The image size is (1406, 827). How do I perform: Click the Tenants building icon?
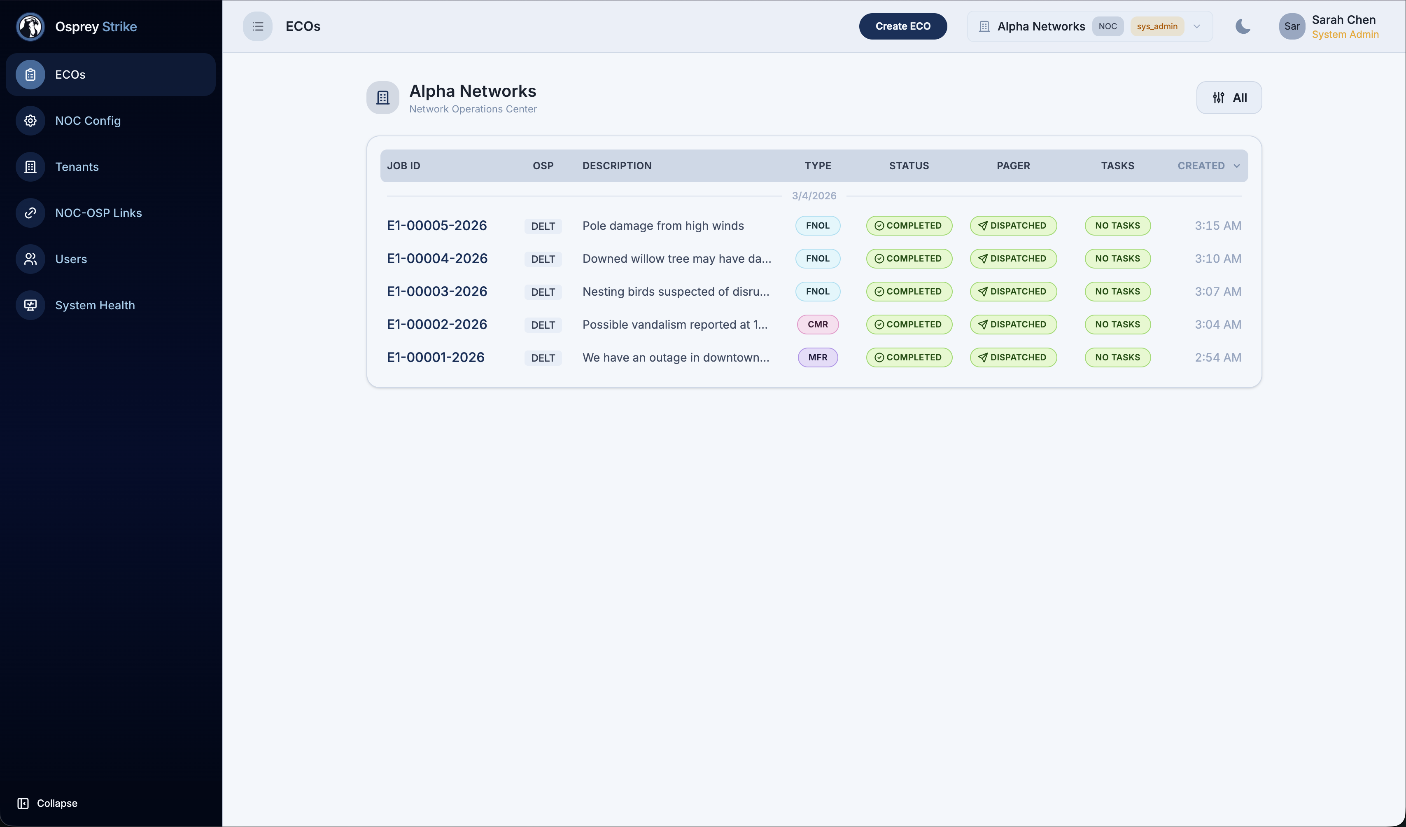point(30,167)
